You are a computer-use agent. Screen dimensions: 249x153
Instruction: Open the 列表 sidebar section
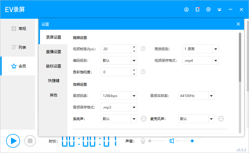pyautogui.click(x=18, y=47)
